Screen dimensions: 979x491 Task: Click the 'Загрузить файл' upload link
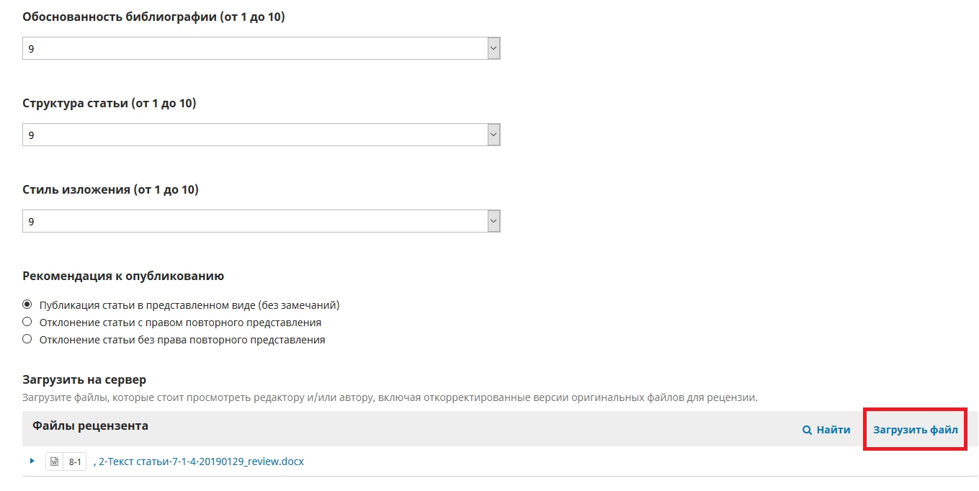point(915,430)
